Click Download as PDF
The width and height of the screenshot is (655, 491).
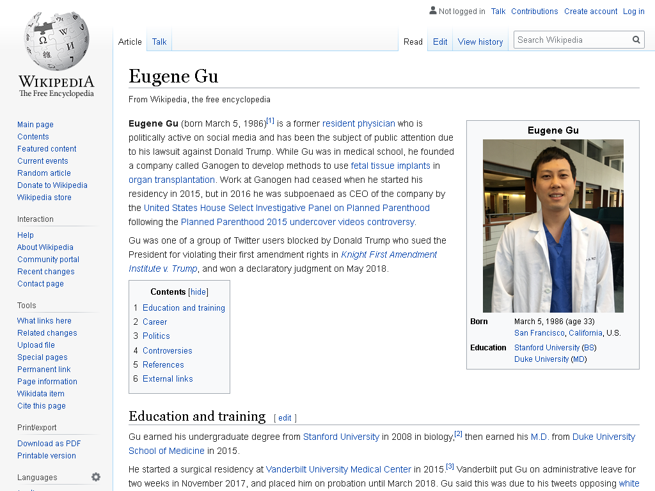point(49,444)
